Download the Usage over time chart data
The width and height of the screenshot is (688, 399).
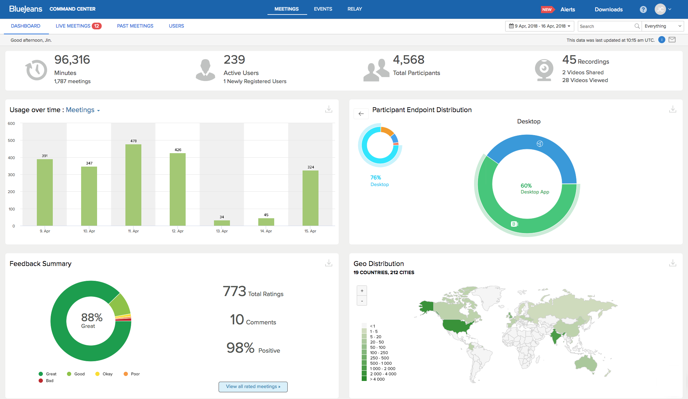point(329,109)
